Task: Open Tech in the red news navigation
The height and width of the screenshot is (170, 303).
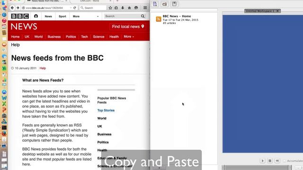Action: point(84,37)
